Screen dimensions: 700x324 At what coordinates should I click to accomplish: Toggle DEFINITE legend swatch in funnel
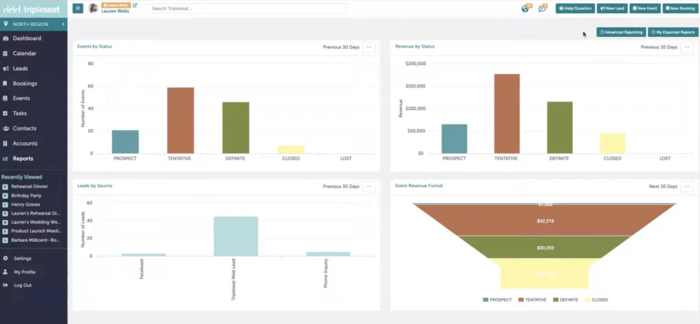[x=556, y=300]
